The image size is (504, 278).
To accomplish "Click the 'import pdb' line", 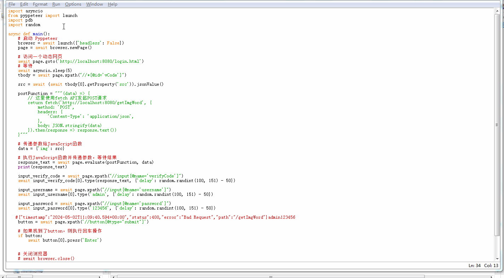I will click(x=21, y=20).
